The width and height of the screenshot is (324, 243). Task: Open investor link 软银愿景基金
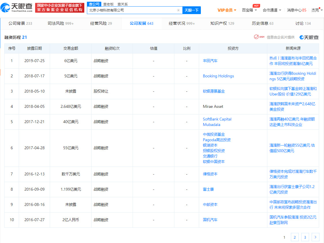coord(214,91)
